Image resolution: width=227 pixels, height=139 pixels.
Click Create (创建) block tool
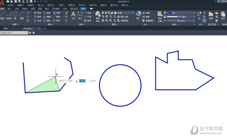[x=146, y=13]
